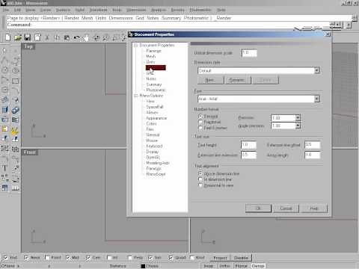The height and width of the screenshot is (269, 359).
Task: Click the Paste clipboard icon
Action: tap(67, 37)
